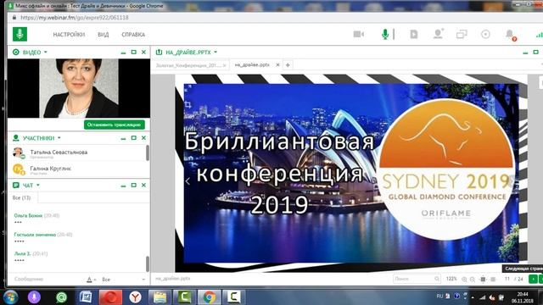Toggle the webcam camera icon
Viewport: 543px width, 305px height.
(358, 34)
